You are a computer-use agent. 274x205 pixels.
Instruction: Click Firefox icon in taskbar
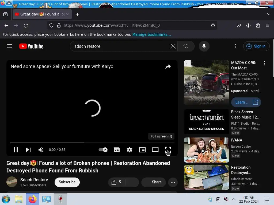pos(32,199)
